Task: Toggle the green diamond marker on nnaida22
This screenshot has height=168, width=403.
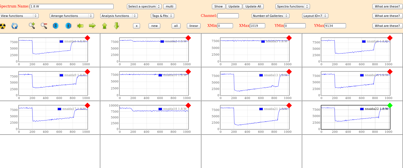Action: 390,105
